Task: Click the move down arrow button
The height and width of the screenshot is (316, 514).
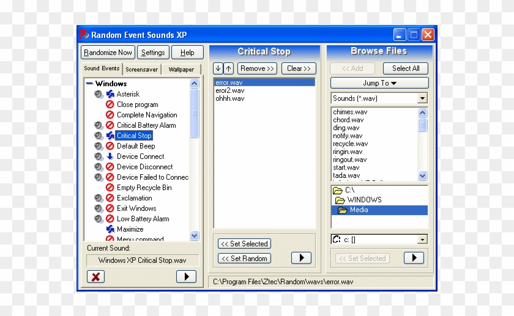Action: click(218, 68)
